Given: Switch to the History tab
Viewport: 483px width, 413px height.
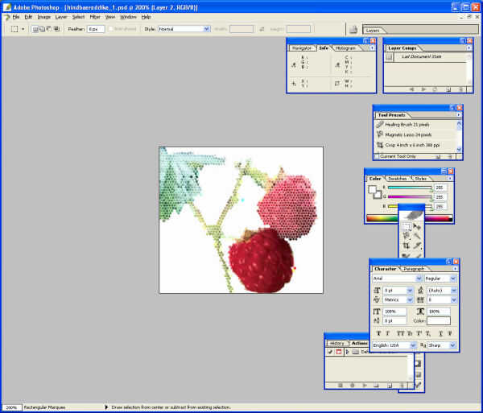Looking at the screenshot, I should pos(336,343).
